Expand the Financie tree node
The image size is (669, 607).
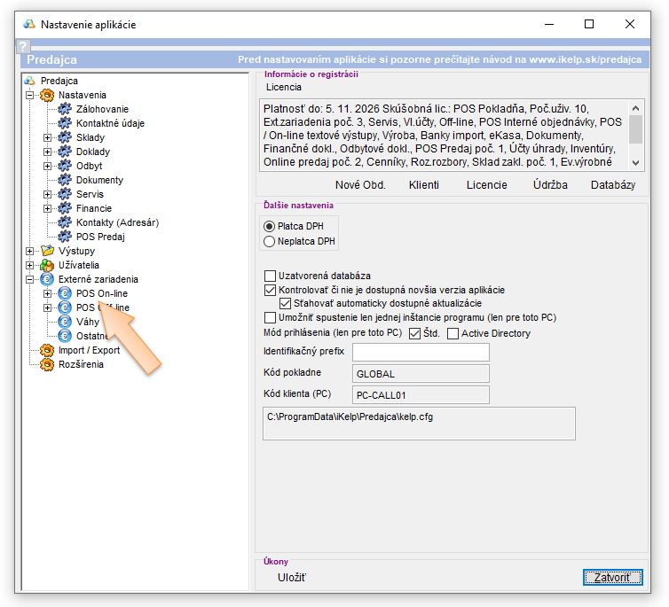click(x=48, y=208)
